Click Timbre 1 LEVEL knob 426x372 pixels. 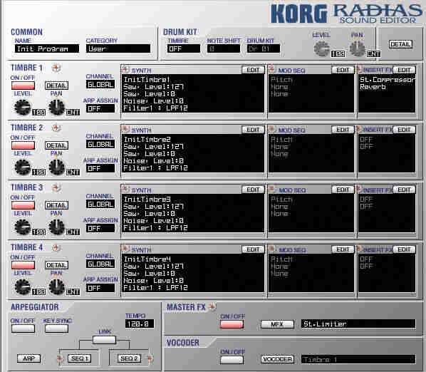coord(22,107)
